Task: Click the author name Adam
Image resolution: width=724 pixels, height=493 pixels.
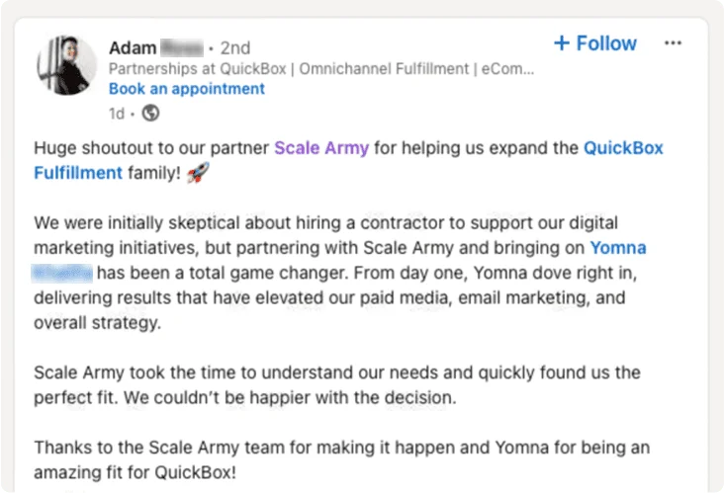Action: pyautogui.click(x=132, y=47)
